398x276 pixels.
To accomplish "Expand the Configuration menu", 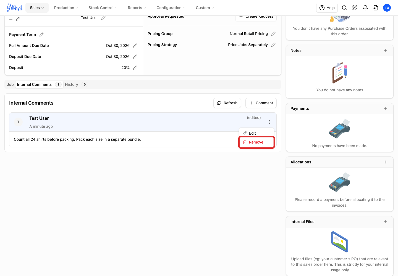I will pos(171,8).
